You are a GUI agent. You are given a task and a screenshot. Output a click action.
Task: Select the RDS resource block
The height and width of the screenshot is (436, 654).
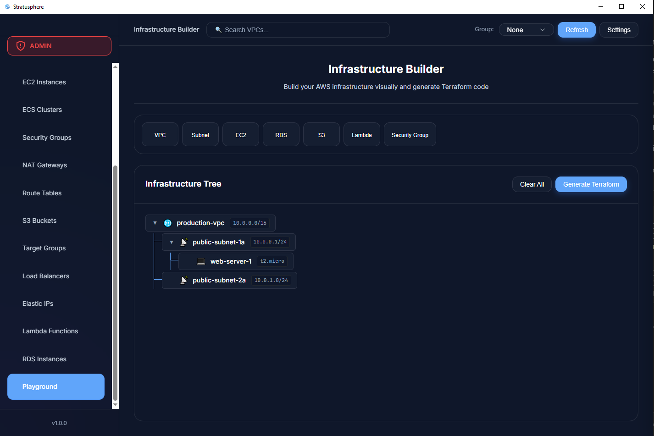tap(281, 134)
